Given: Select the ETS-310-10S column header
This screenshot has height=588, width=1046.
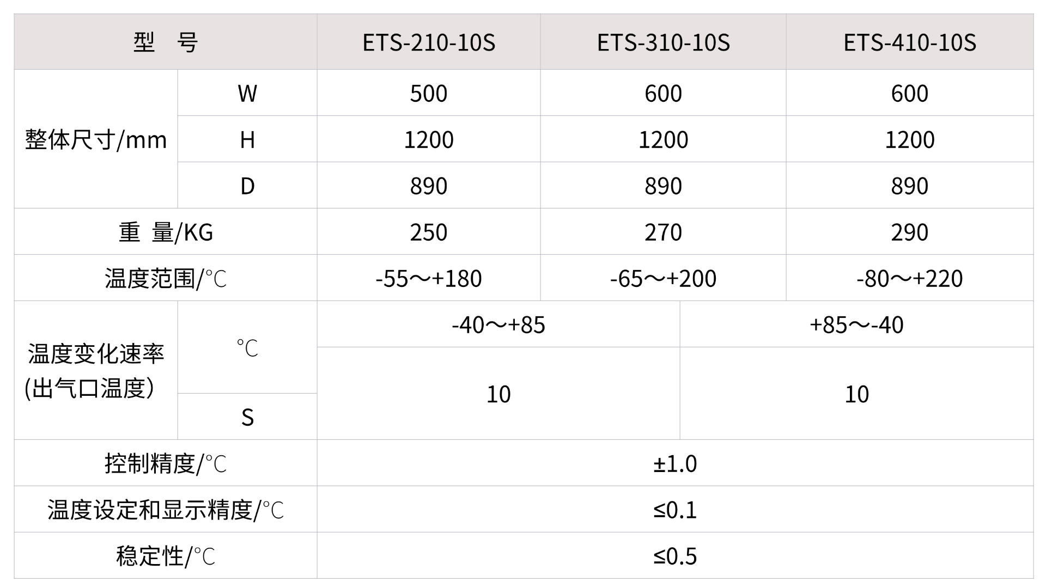Looking at the screenshot, I should [x=663, y=42].
